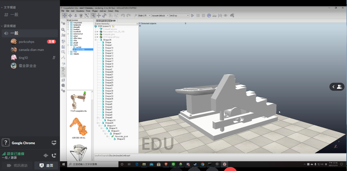Toggle the real-time mode clock icon
Screen dimensions: 347x171
coord(209,16)
